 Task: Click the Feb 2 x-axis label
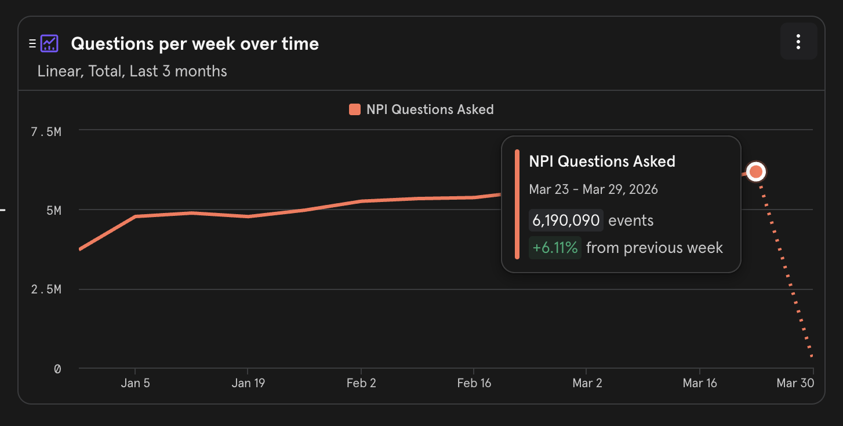click(361, 383)
